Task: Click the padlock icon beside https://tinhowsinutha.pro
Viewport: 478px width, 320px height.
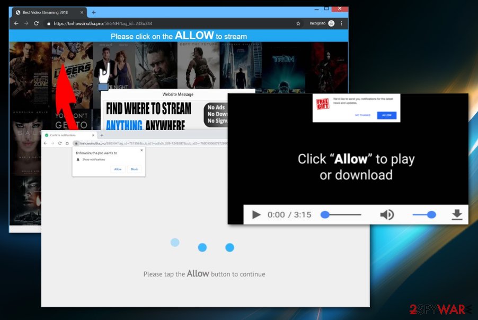Action: point(48,23)
